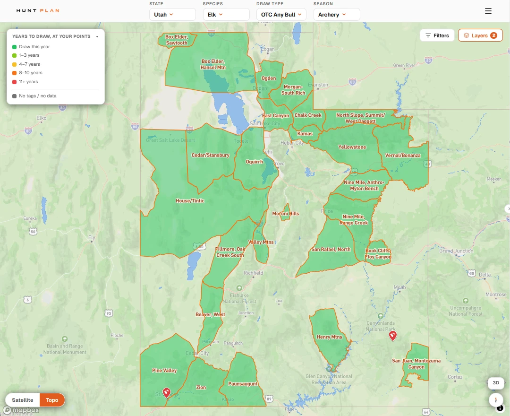
Task: Open the Filters button
Action: (x=437, y=35)
